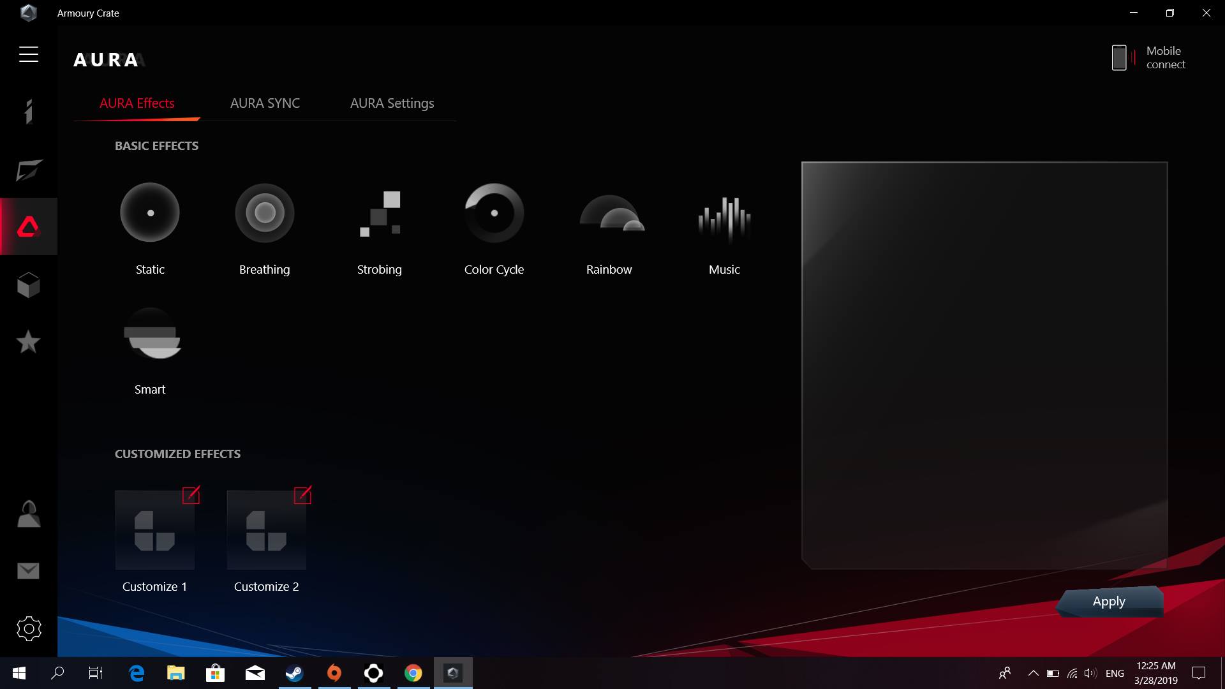Viewport: 1225px width, 689px height.
Task: Select the Customize 1 effect tile
Action: (154, 530)
